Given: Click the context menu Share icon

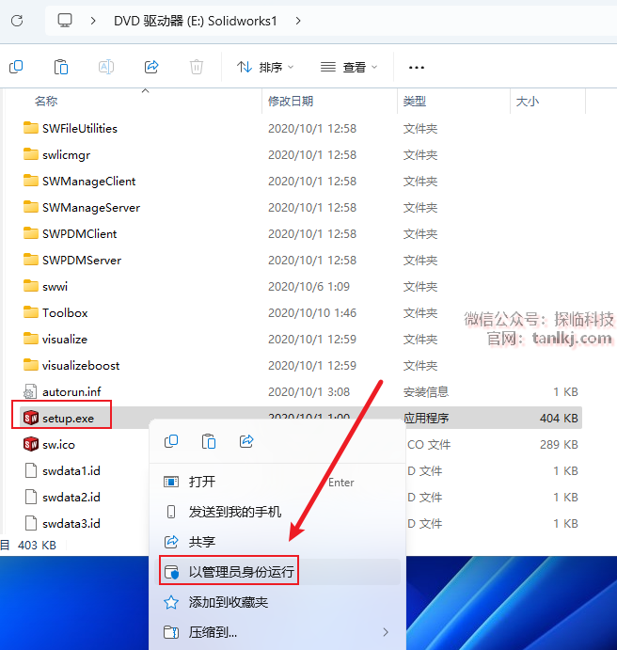Looking at the screenshot, I should [x=246, y=441].
